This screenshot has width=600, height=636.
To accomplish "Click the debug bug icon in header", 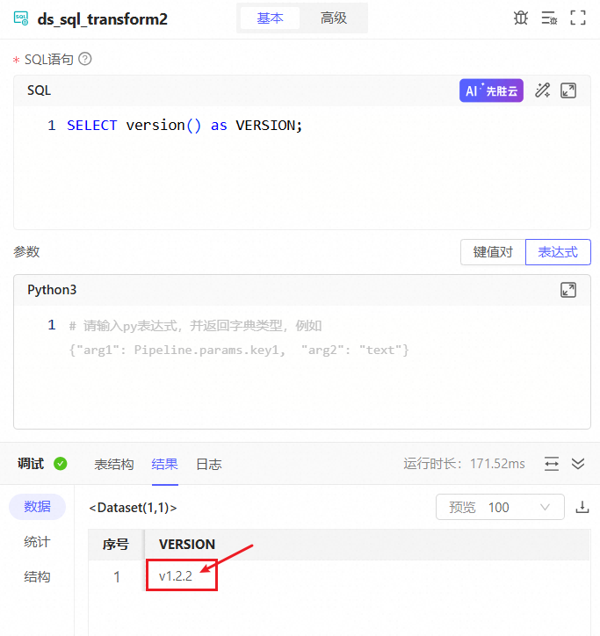I will pyautogui.click(x=521, y=18).
